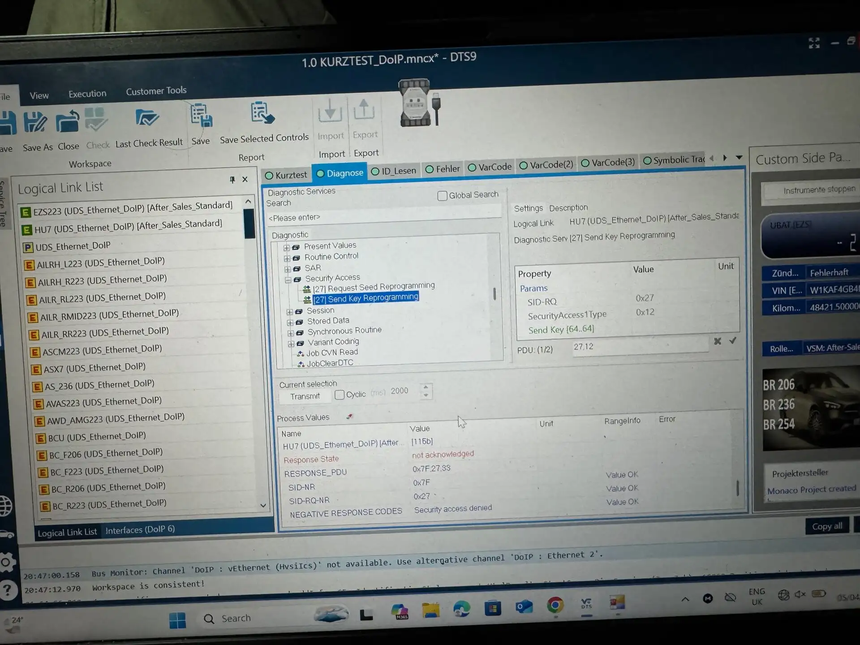Click the Copy all button
This screenshot has height=645, width=860.
(x=827, y=526)
